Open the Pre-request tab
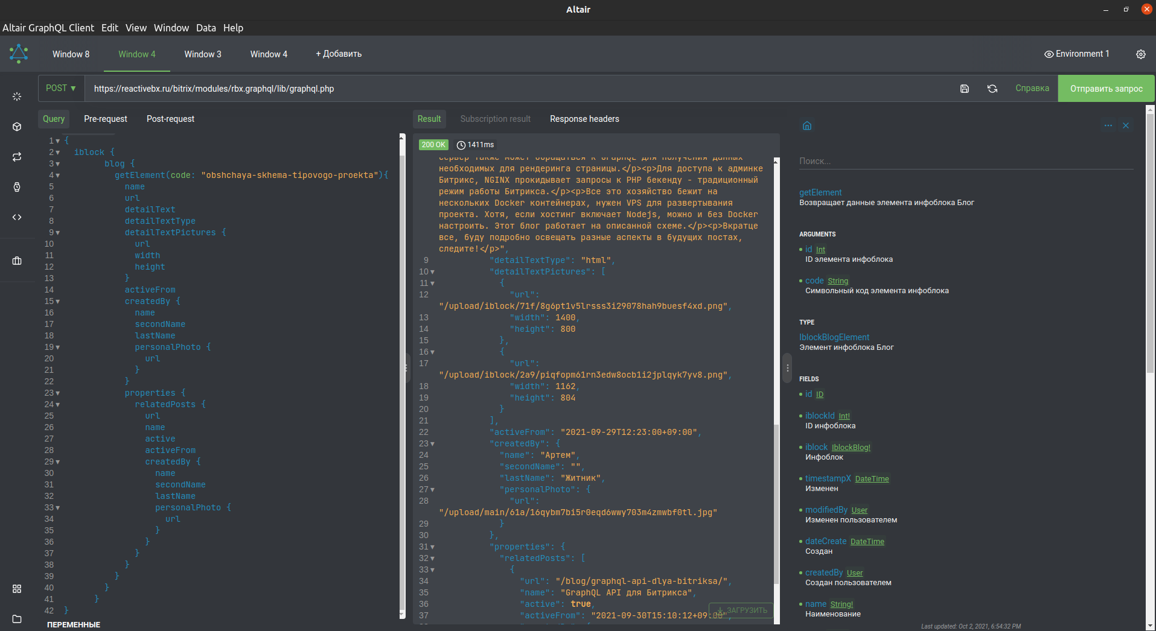This screenshot has width=1156, height=631. tap(106, 119)
